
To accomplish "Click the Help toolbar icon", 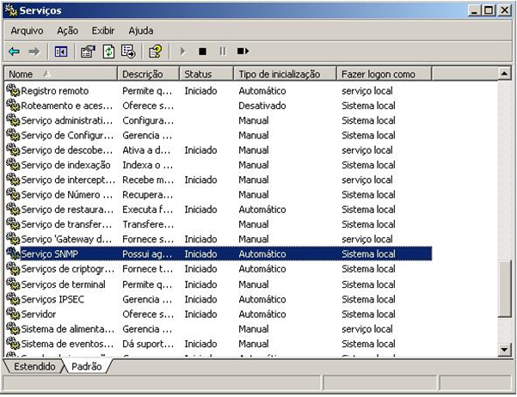I will coord(155,52).
